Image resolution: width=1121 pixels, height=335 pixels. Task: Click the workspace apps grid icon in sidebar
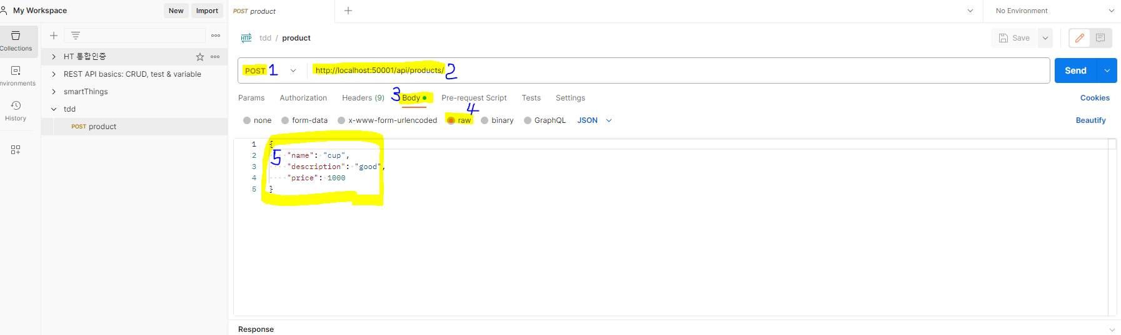(16, 150)
